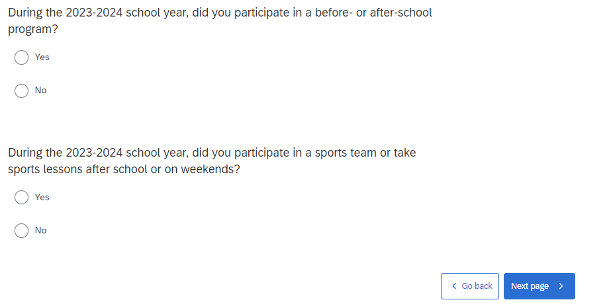Click the 'Next page' text label

pos(530,286)
